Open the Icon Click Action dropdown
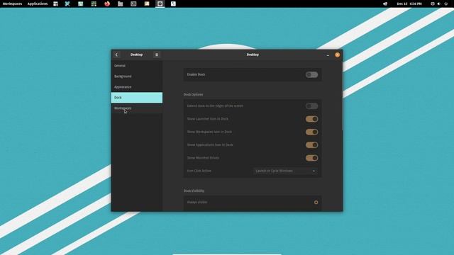454x255 pixels. pyautogui.click(x=285, y=171)
